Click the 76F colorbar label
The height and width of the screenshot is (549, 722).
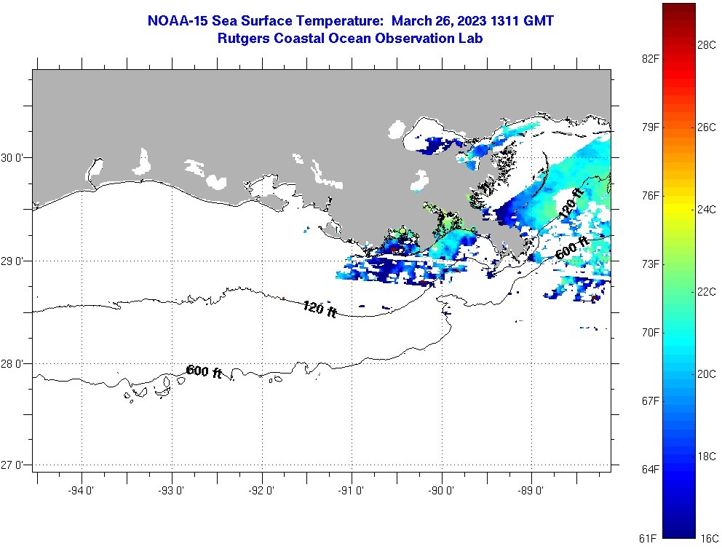(x=650, y=196)
